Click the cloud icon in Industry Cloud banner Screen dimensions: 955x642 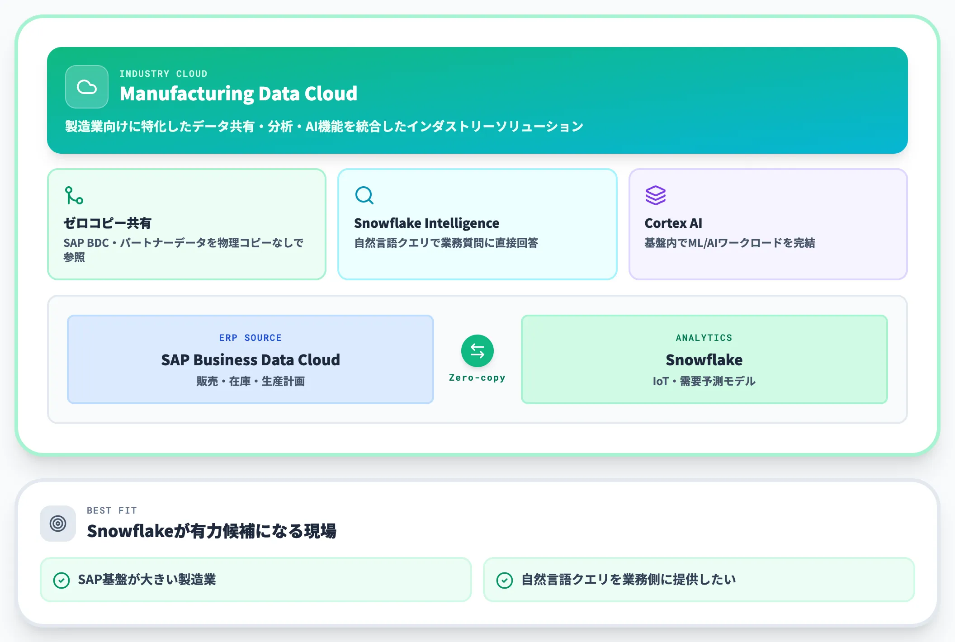point(87,87)
